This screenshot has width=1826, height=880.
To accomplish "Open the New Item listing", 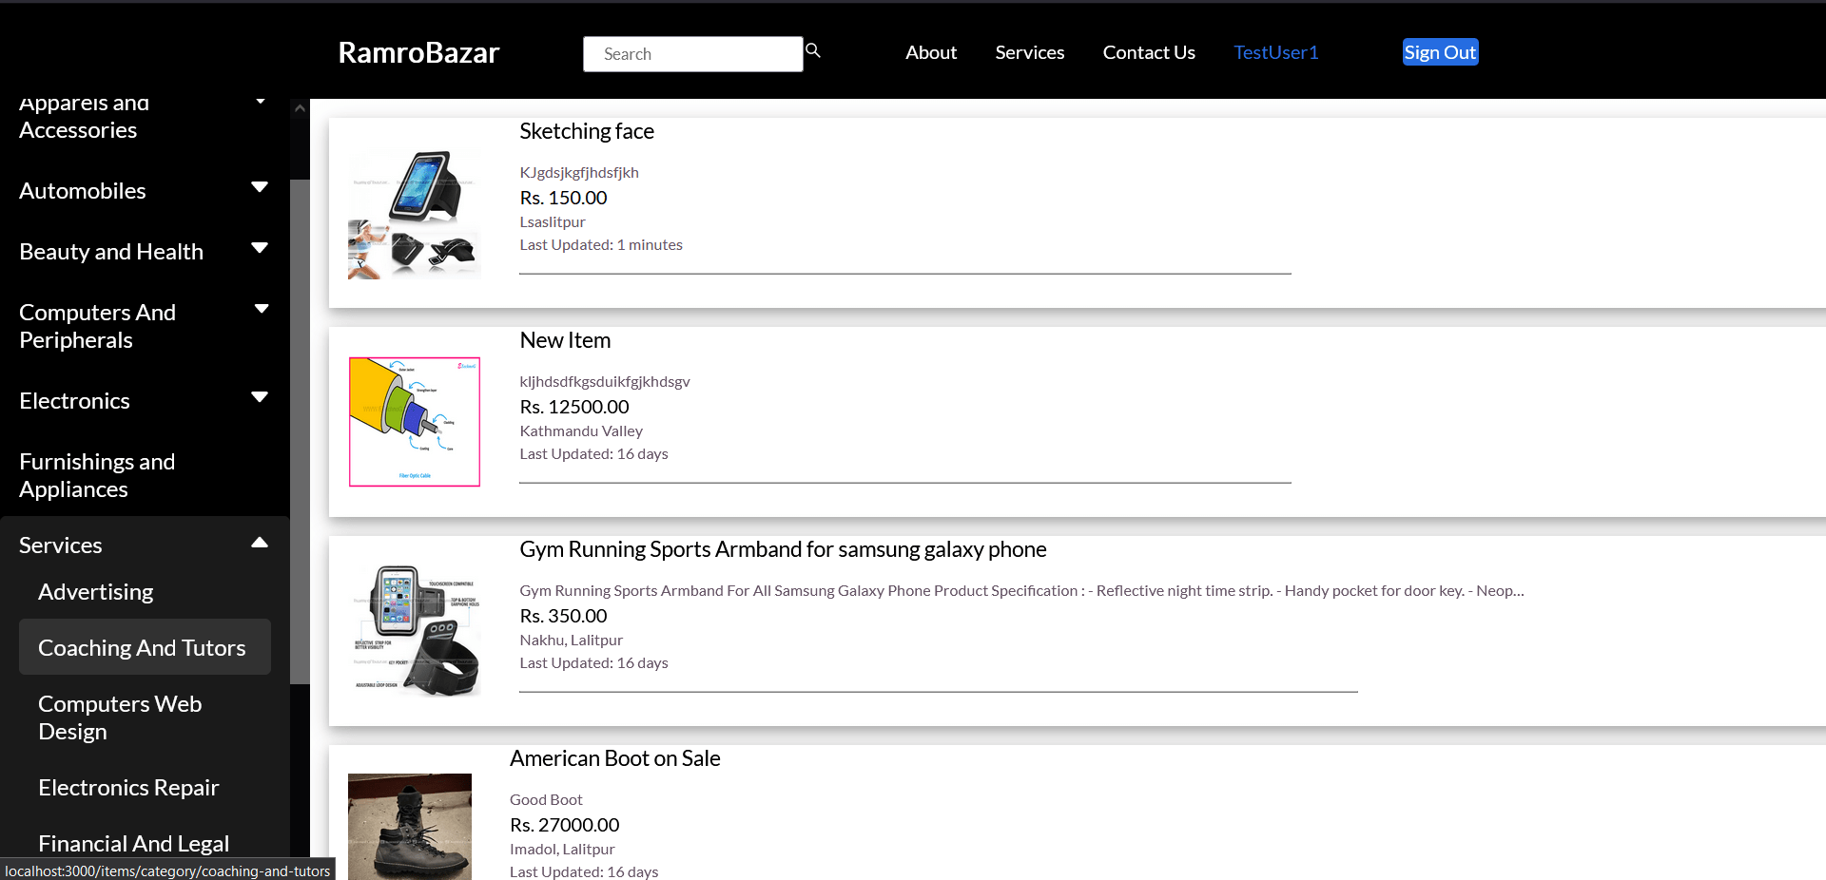I will coord(565,339).
